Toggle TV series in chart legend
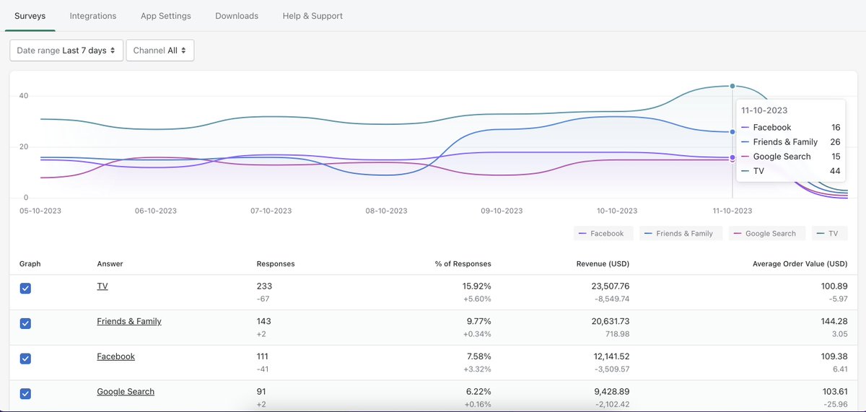 pos(829,233)
